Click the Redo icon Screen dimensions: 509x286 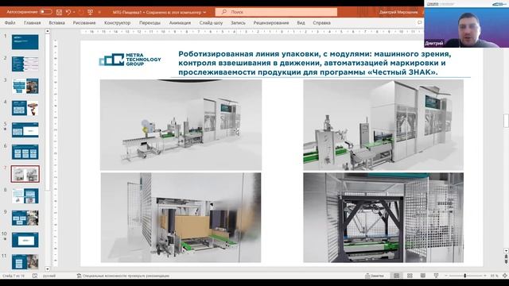81,12
